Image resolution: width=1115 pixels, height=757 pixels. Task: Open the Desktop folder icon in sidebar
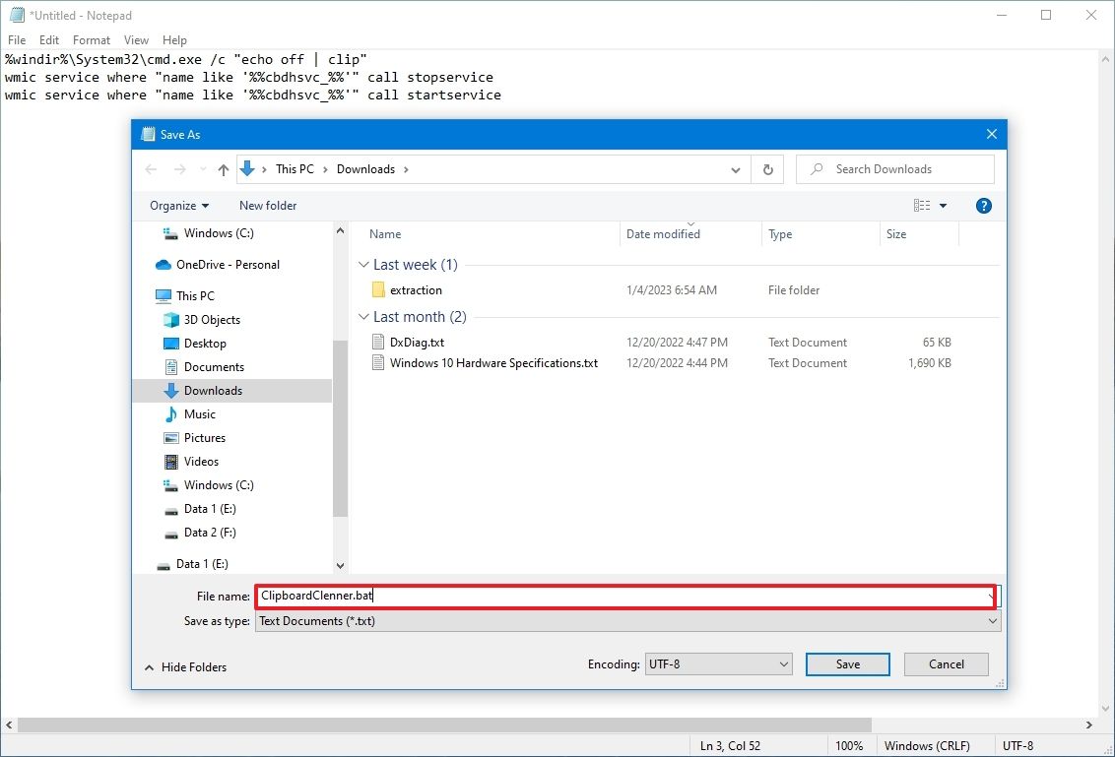(x=171, y=343)
